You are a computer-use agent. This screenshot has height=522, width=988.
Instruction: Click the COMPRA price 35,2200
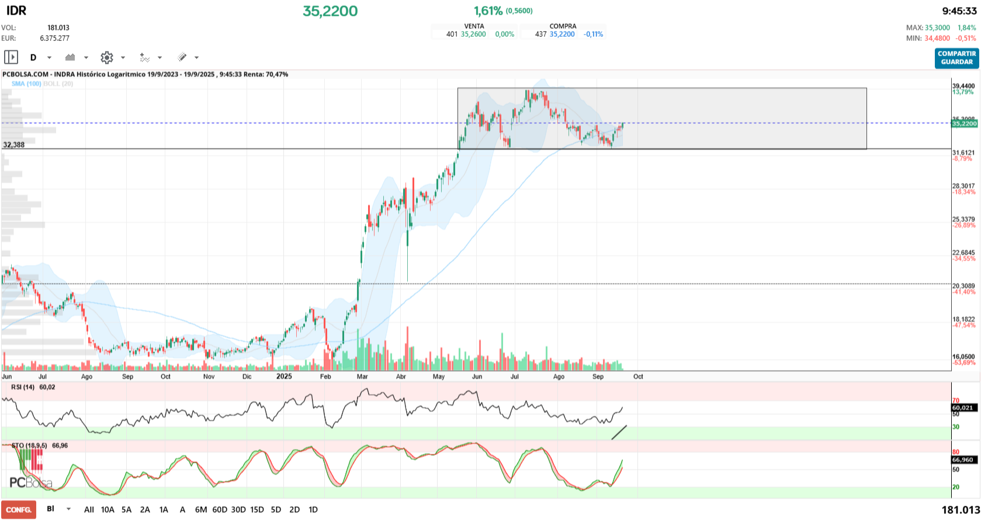coord(562,34)
